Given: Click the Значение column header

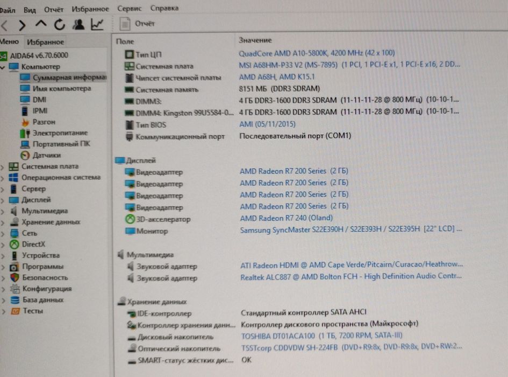Looking at the screenshot, I should coord(255,40).
